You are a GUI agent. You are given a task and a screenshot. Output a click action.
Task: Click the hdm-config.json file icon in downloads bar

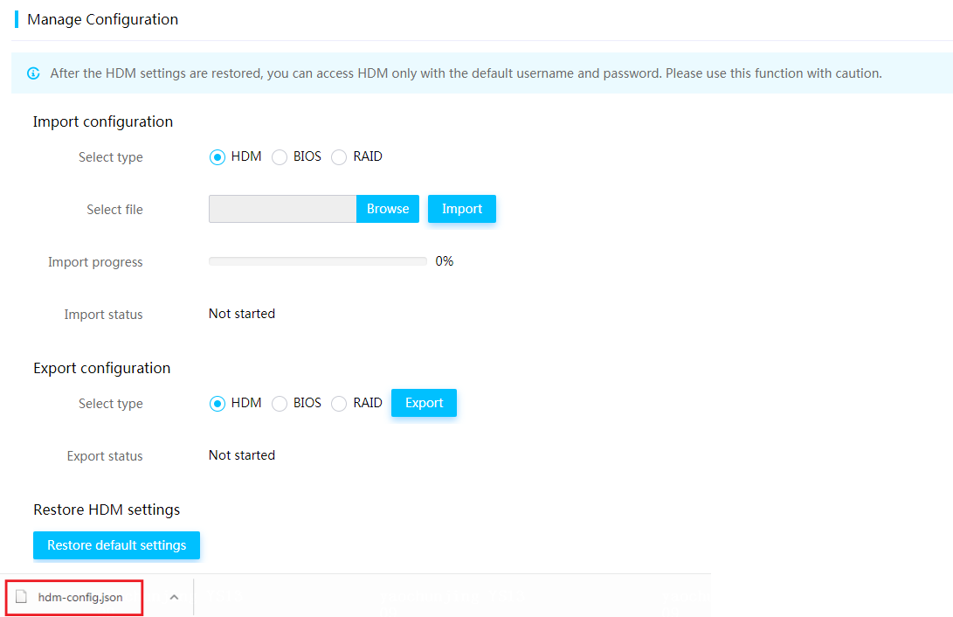(x=21, y=596)
